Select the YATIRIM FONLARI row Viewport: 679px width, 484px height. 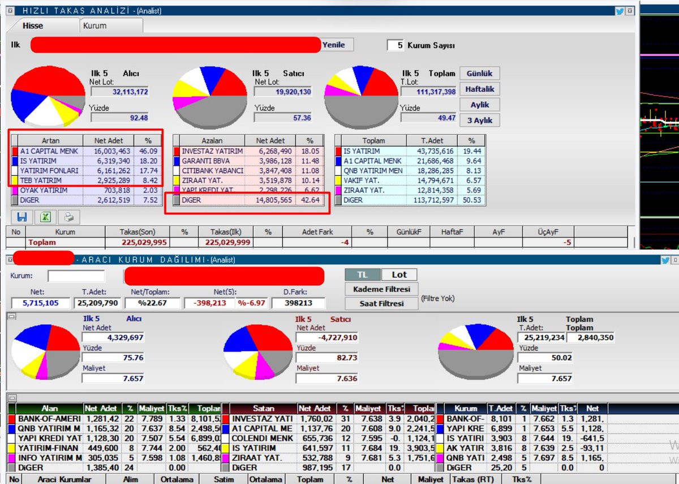click(86, 170)
